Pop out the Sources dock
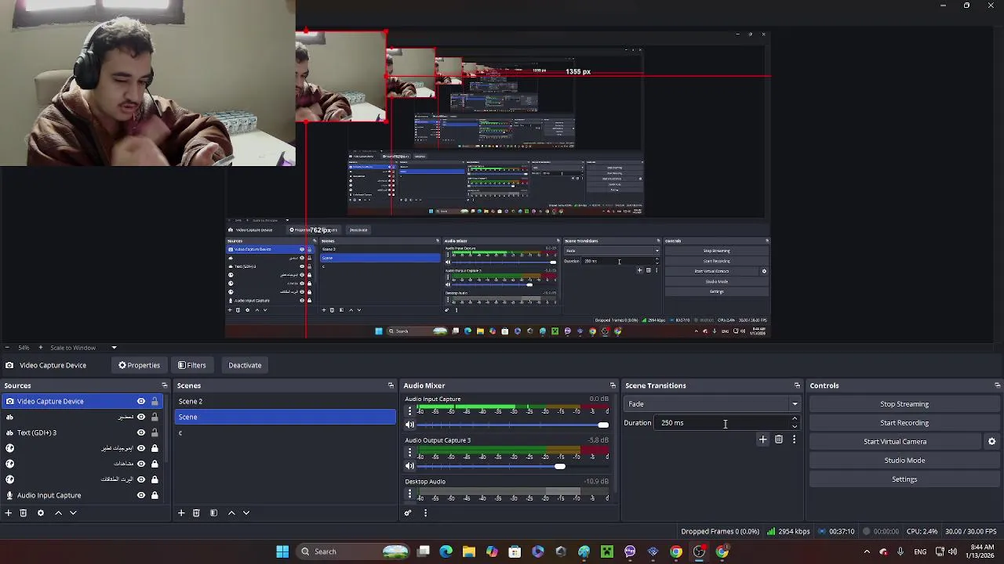 coord(164,385)
